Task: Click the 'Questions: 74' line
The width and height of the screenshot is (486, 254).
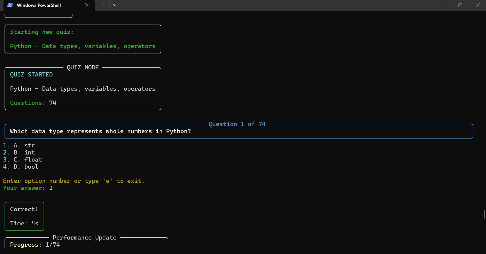Action: [x=33, y=103]
